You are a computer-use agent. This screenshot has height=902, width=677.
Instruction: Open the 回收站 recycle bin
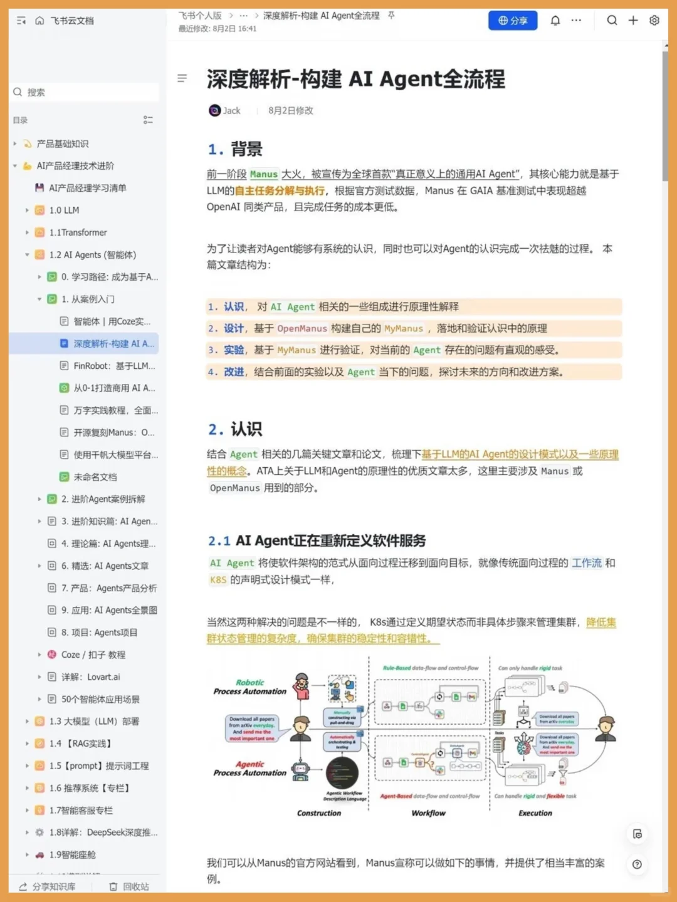click(129, 886)
